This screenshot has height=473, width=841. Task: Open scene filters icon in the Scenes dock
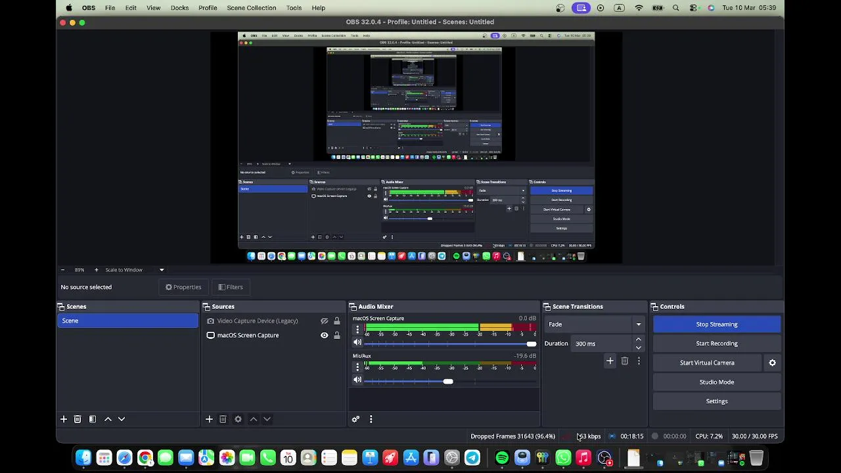pyautogui.click(x=93, y=419)
